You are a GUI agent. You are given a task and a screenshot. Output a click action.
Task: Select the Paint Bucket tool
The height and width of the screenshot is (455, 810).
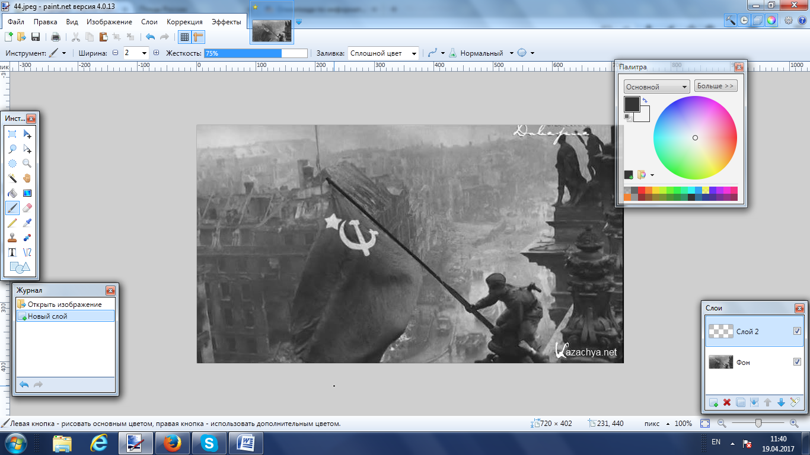[x=12, y=193]
